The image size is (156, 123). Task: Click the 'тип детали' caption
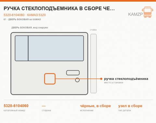(124, 110)
